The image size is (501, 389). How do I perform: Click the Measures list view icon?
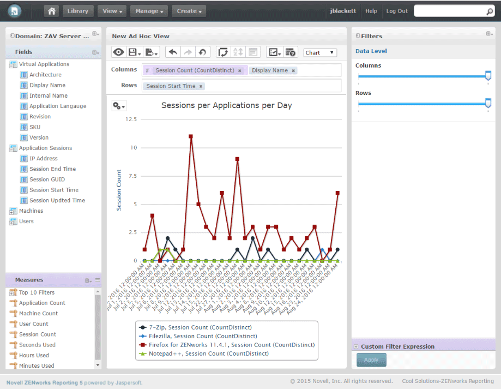[x=98, y=280]
